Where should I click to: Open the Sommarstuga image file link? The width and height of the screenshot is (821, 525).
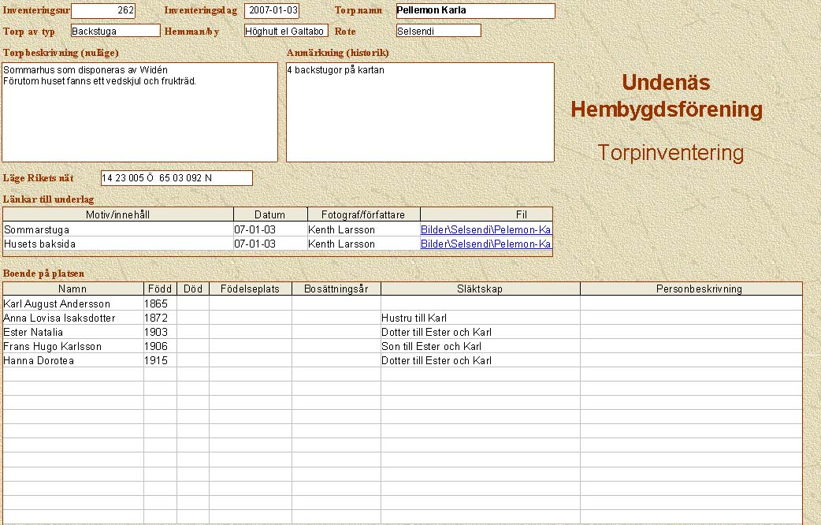click(485, 229)
